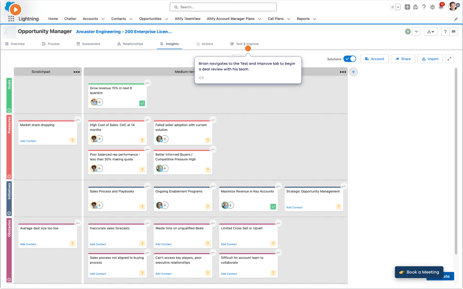Click Add Contact on Market share dropping
The image size is (463, 289).
pyautogui.click(x=28, y=141)
